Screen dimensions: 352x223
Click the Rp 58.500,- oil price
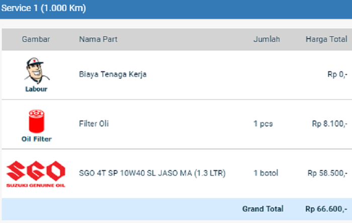click(x=327, y=173)
